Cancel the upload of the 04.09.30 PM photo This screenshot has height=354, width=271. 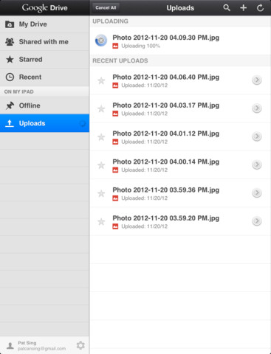click(101, 41)
